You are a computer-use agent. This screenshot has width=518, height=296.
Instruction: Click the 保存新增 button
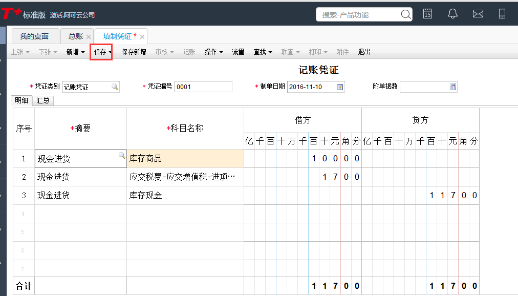tap(134, 52)
